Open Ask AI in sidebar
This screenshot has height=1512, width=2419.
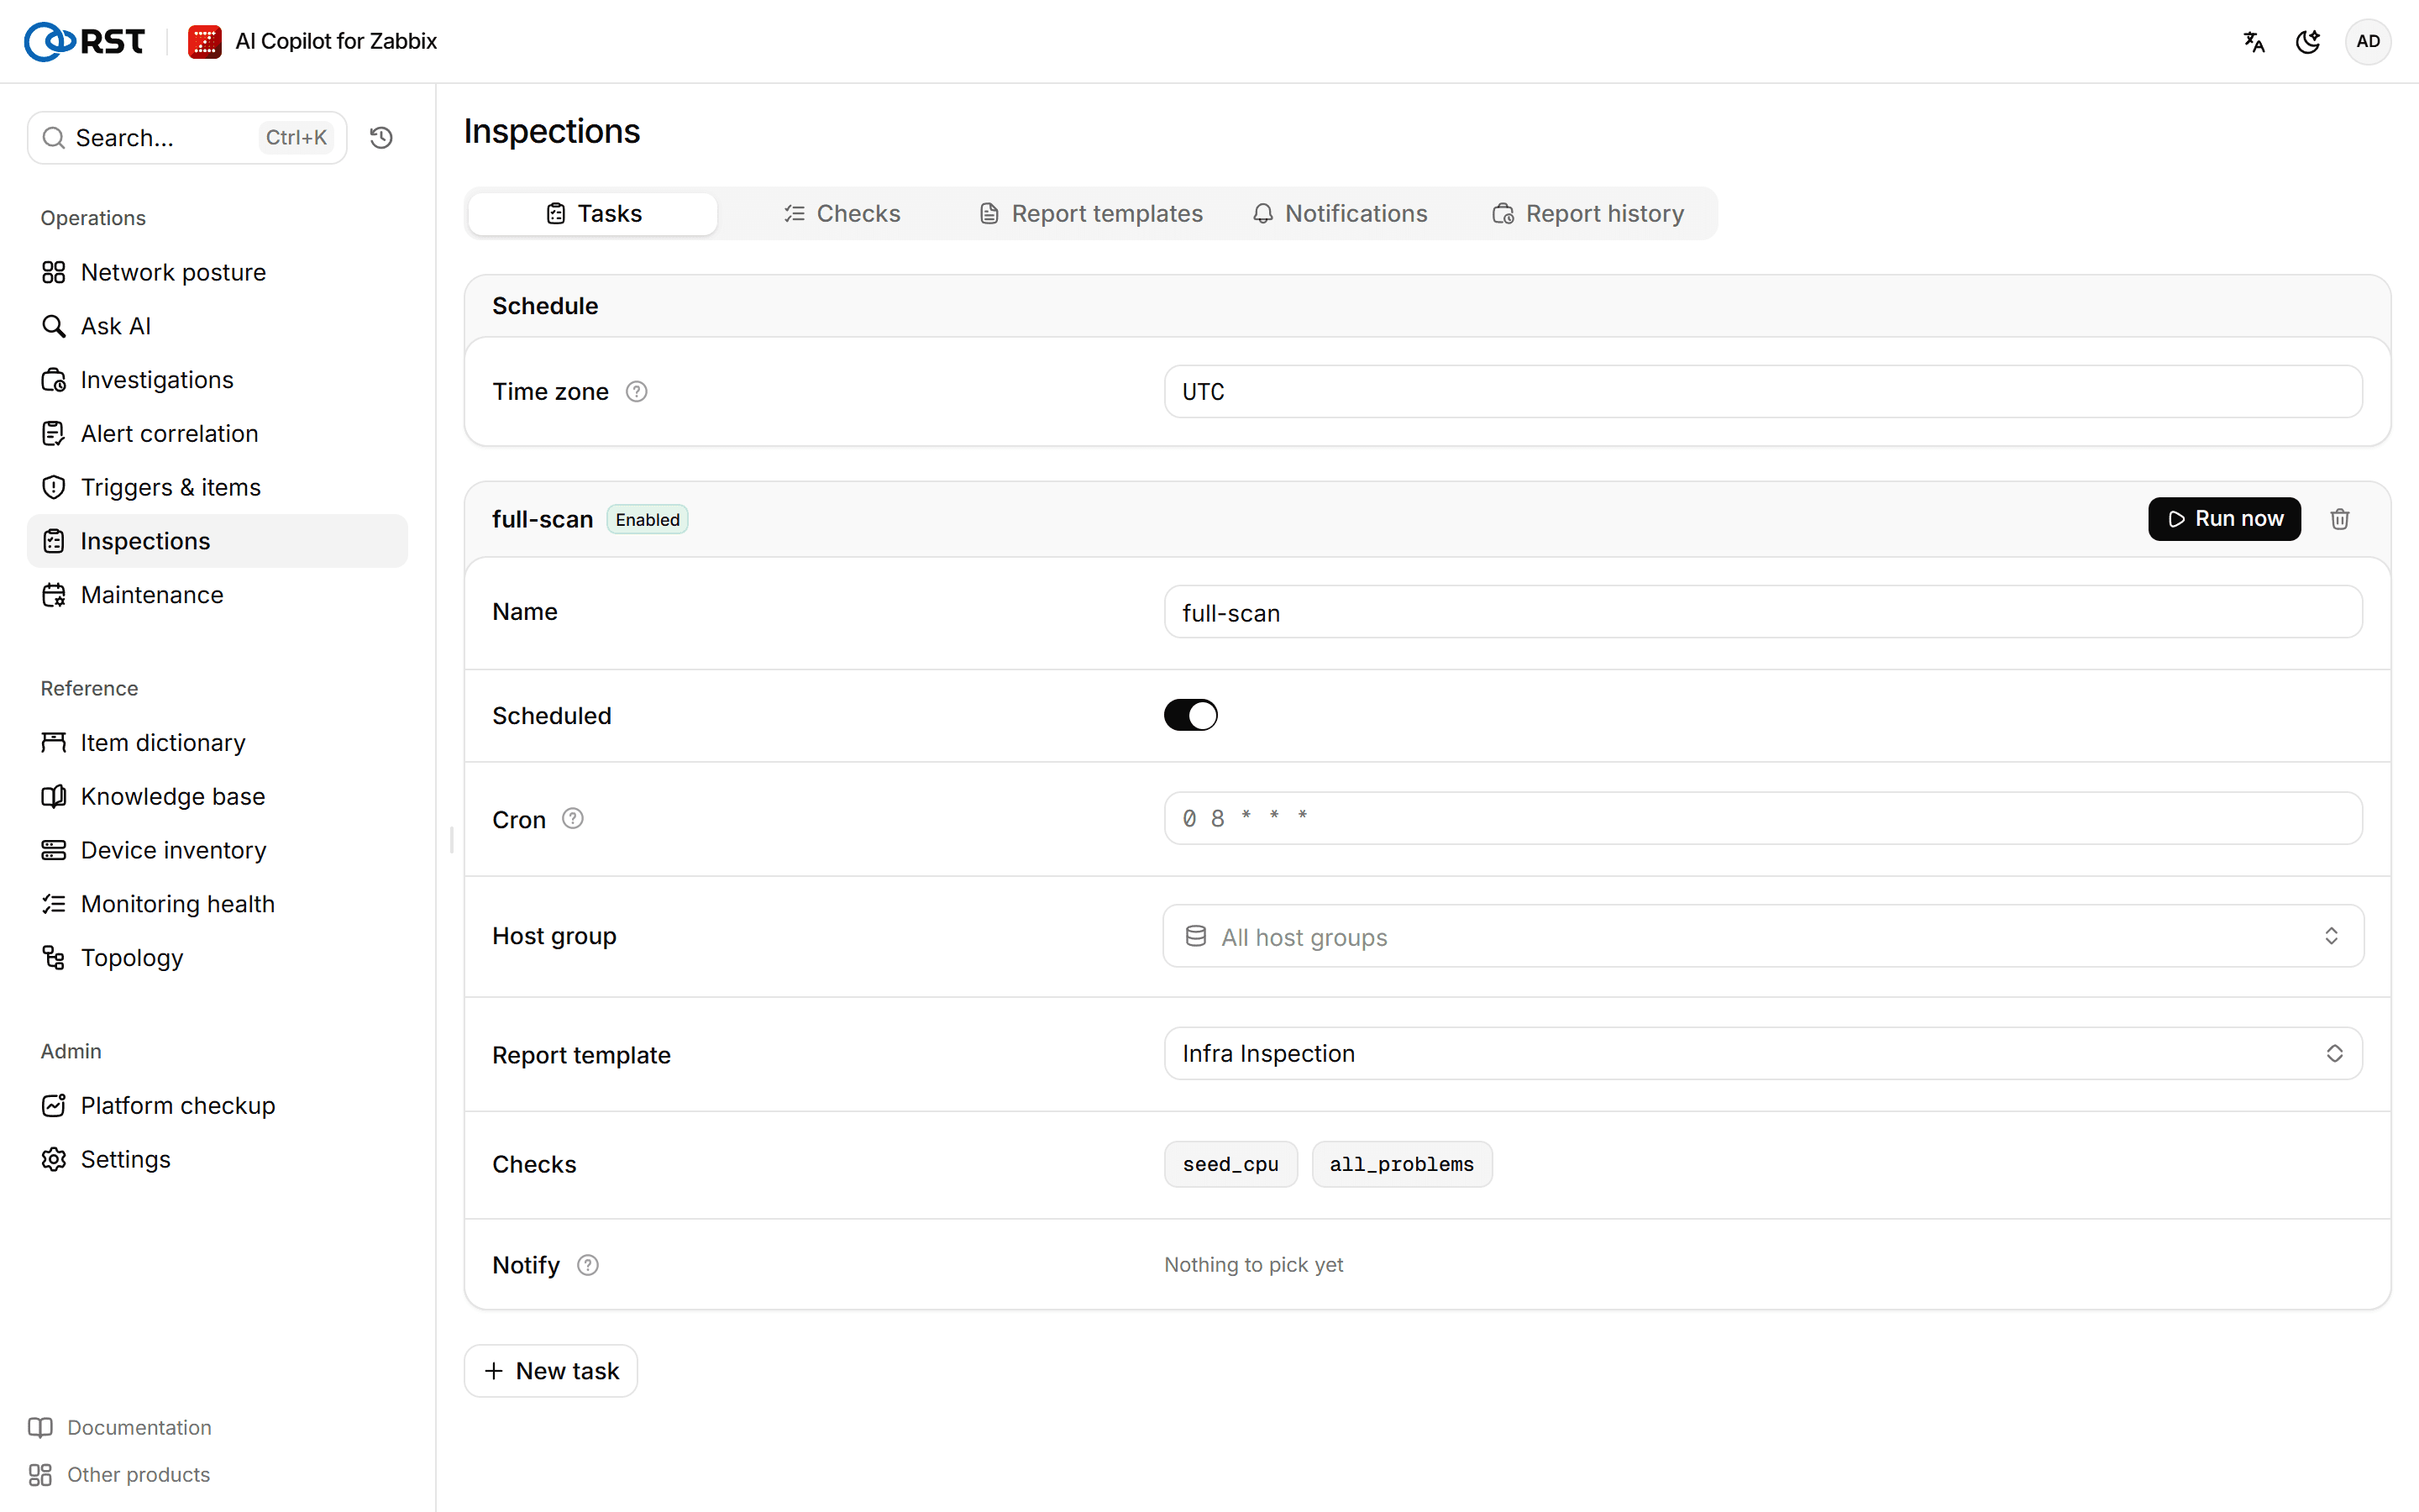218,326
